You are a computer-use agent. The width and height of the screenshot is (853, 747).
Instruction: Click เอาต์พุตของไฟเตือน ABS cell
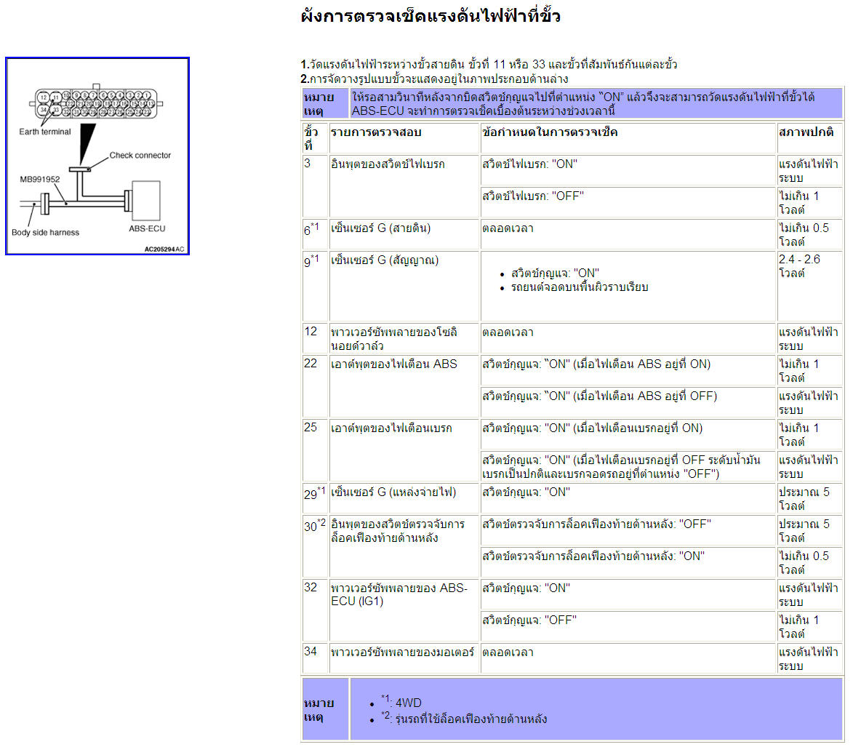(404, 386)
